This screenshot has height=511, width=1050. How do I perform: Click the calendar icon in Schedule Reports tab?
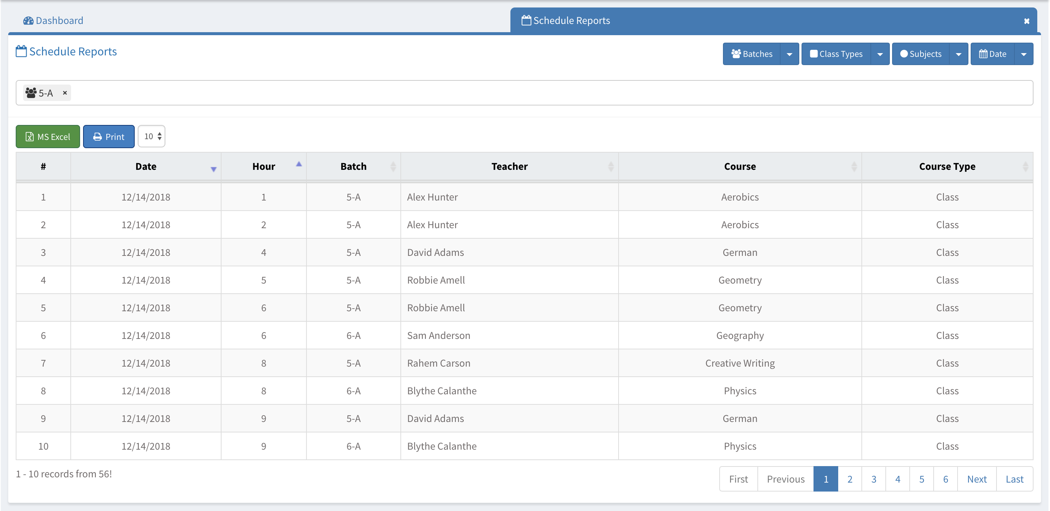[x=526, y=20]
